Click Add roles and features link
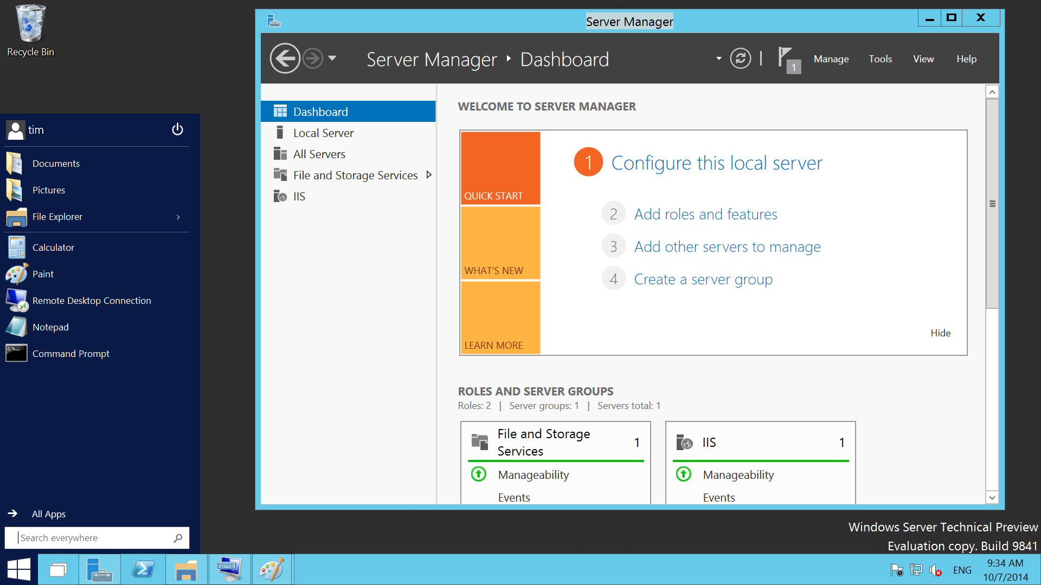Viewport: 1041px width, 585px height. point(705,213)
